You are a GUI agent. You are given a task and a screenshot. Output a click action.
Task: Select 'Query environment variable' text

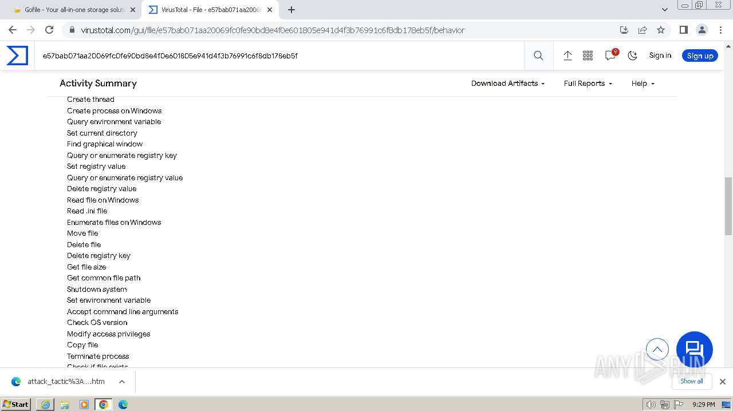114,122
